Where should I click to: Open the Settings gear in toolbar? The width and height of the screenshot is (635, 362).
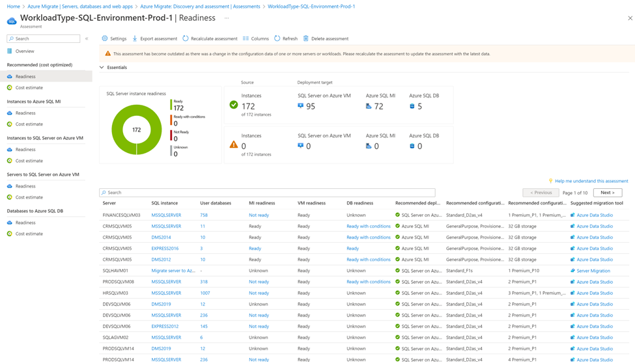(x=105, y=38)
